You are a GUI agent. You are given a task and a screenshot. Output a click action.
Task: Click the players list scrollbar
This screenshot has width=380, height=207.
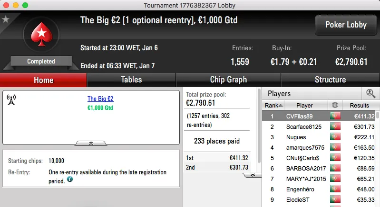[x=378, y=156]
